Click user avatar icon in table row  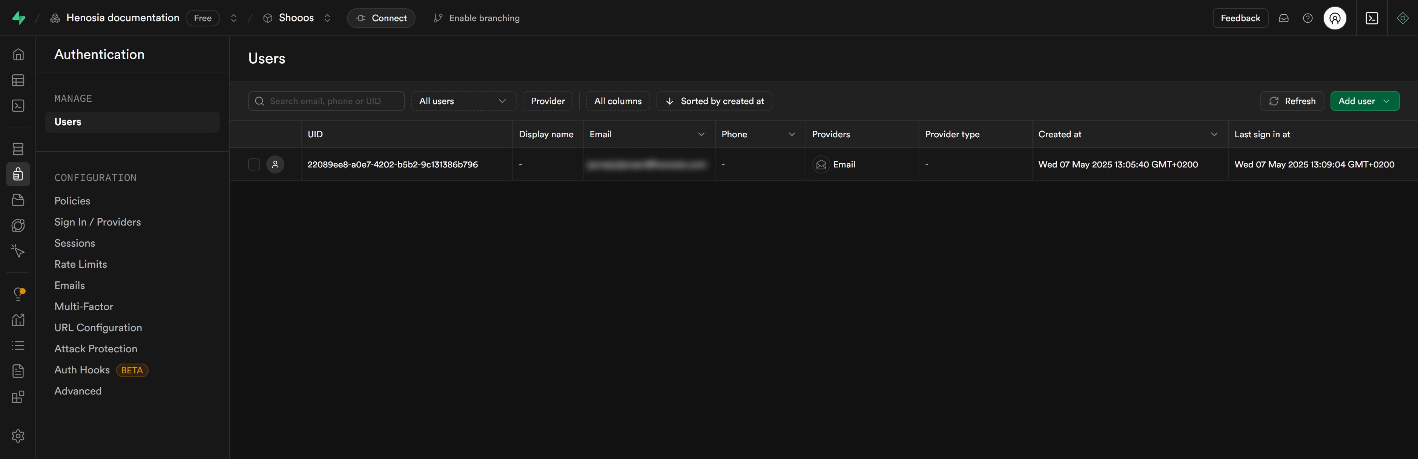[x=275, y=164]
